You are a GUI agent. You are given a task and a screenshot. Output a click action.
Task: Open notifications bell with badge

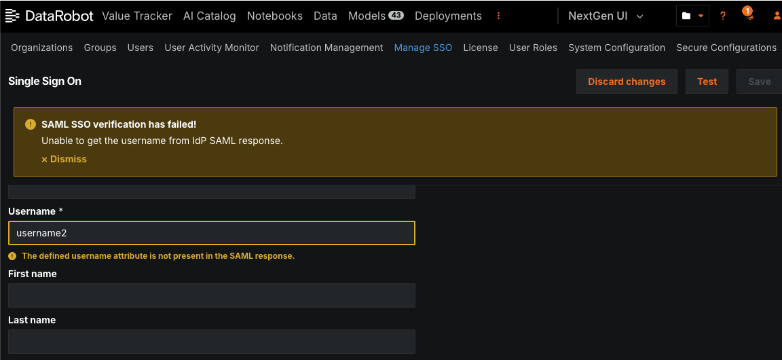tap(749, 16)
